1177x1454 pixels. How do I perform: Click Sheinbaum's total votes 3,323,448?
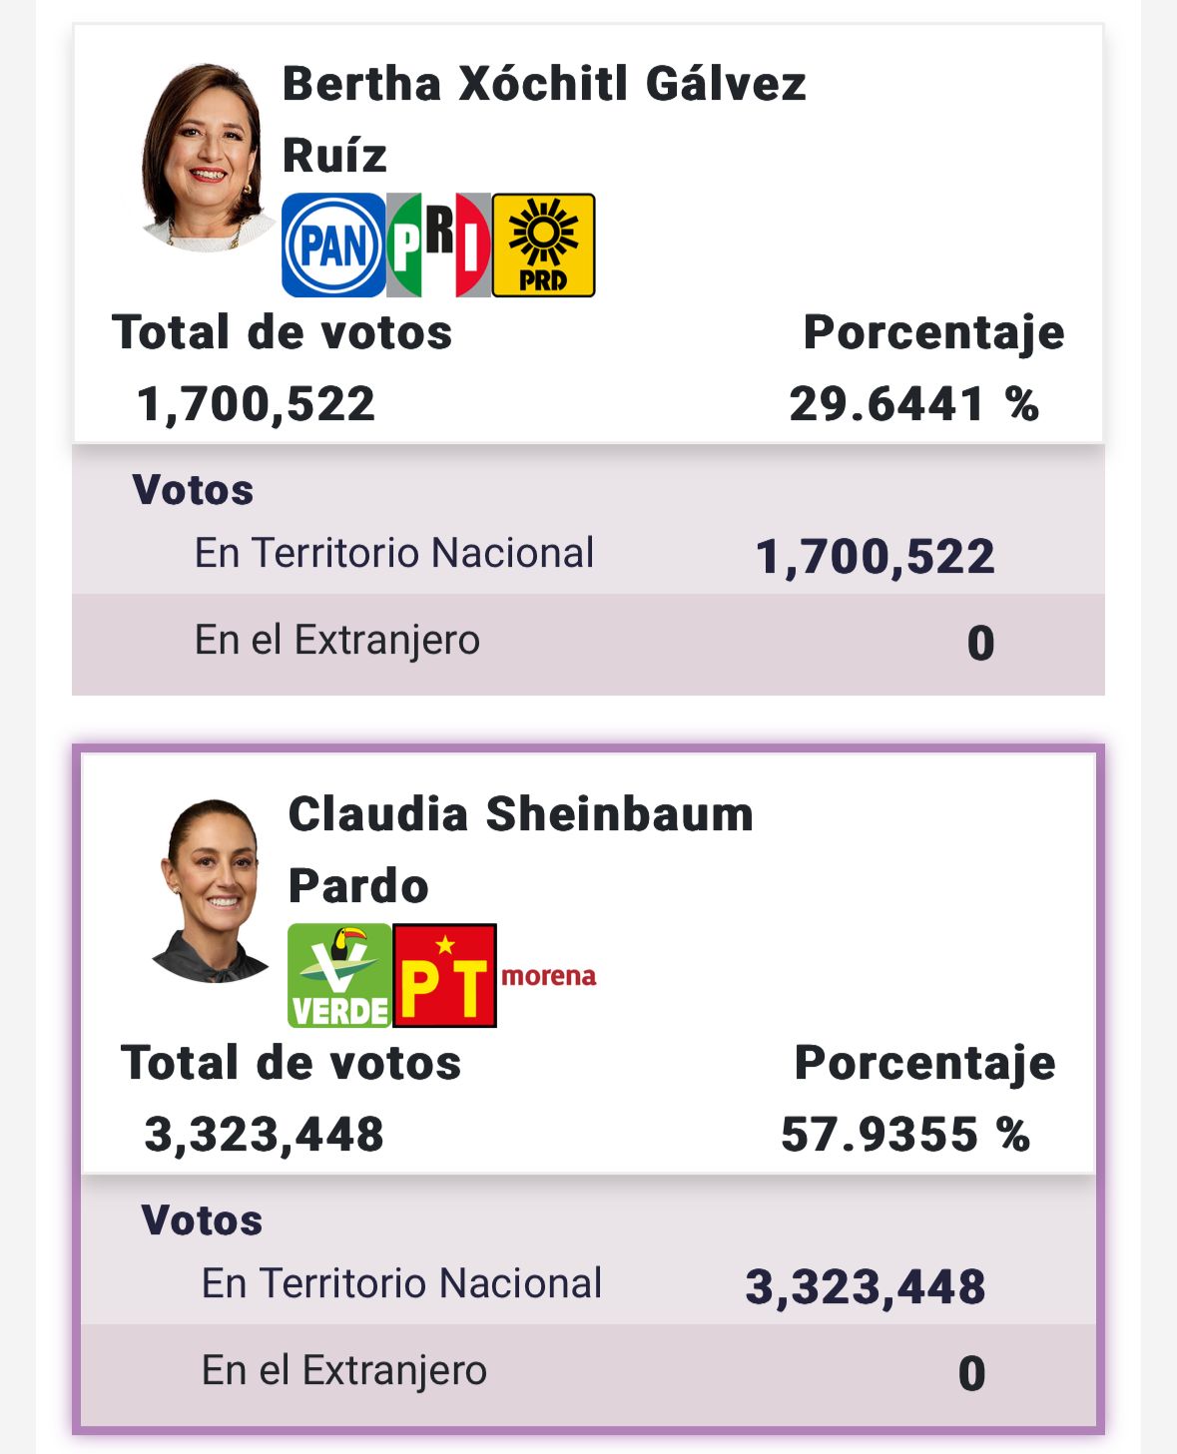click(x=265, y=1135)
